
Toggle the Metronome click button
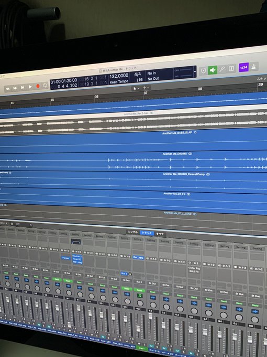(254, 66)
